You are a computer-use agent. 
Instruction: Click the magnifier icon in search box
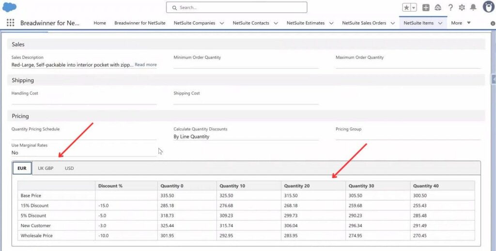[x=174, y=8]
